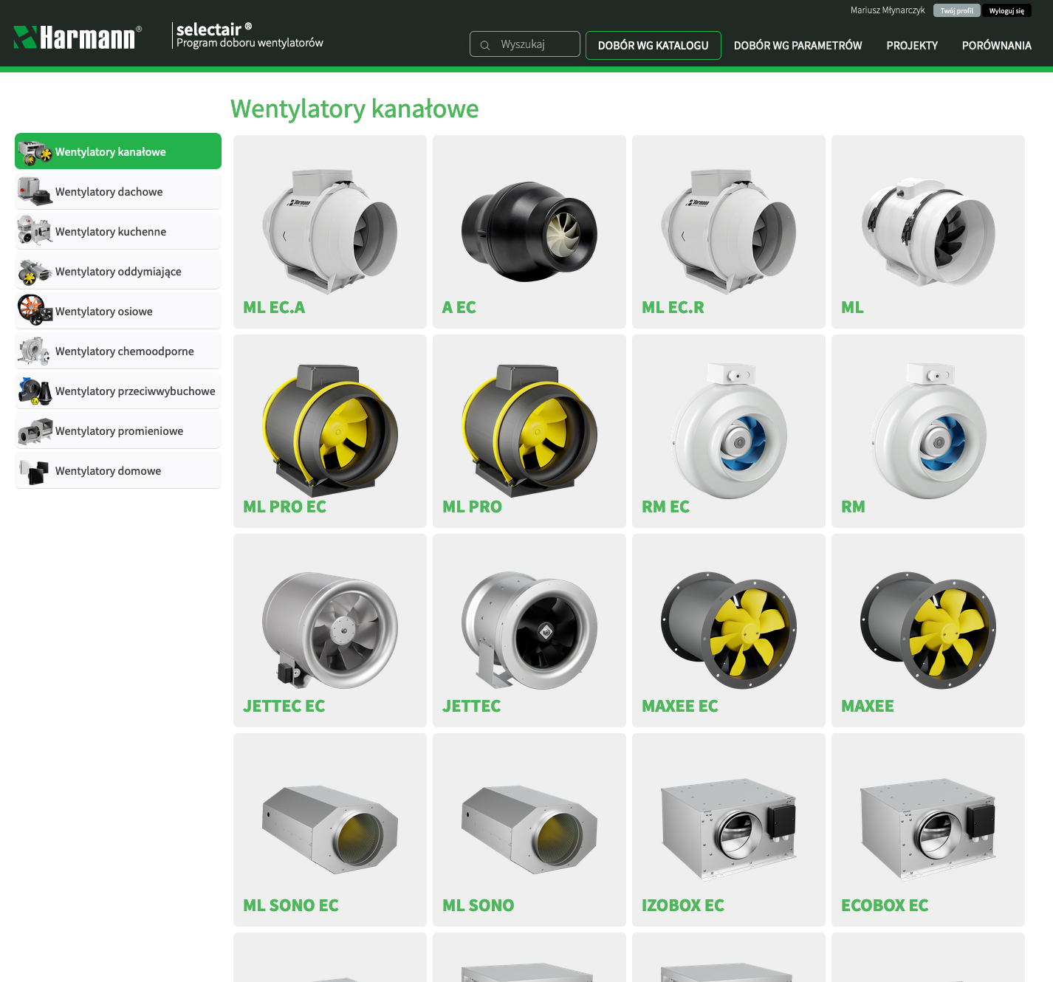The height and width of the screenshot is (982, 1053).
Task: Select Wentylatory przeciwwybuchowe category icon
Action: click(x=35, y=391)
